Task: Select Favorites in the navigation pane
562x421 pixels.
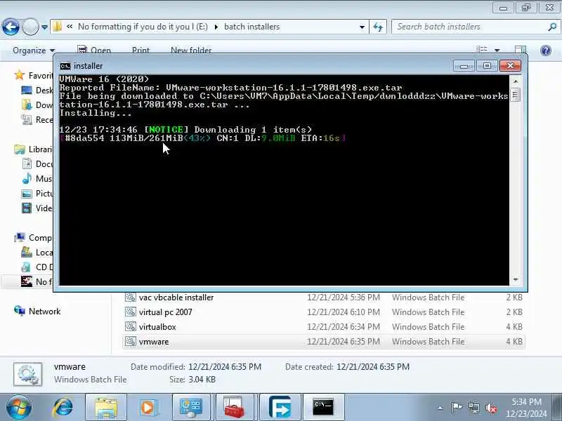Action: (x=34, y=76)
